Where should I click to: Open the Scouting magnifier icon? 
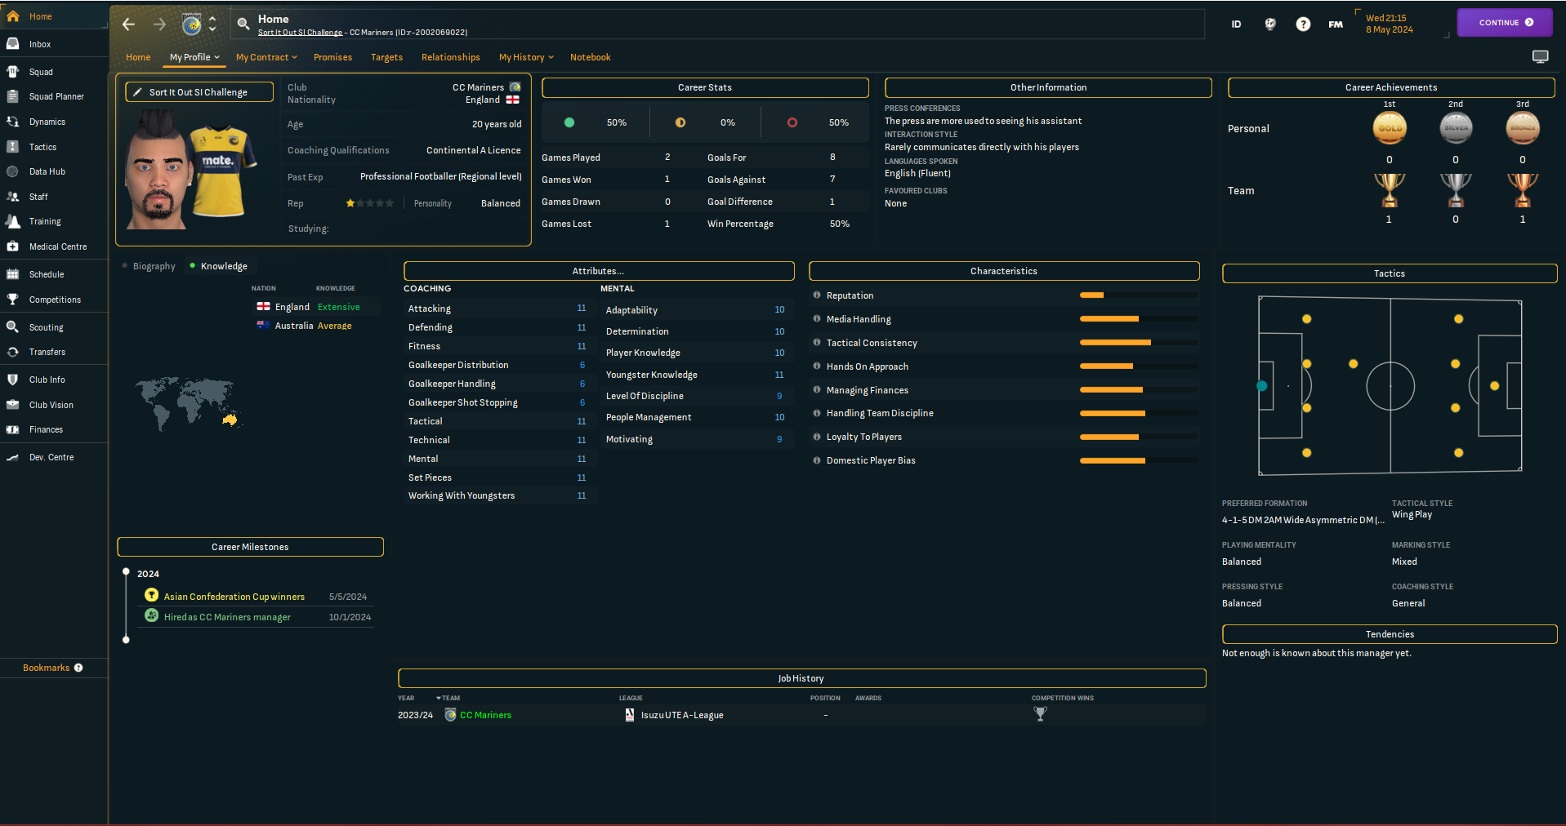pyautogui.click(x=13, y=327)
